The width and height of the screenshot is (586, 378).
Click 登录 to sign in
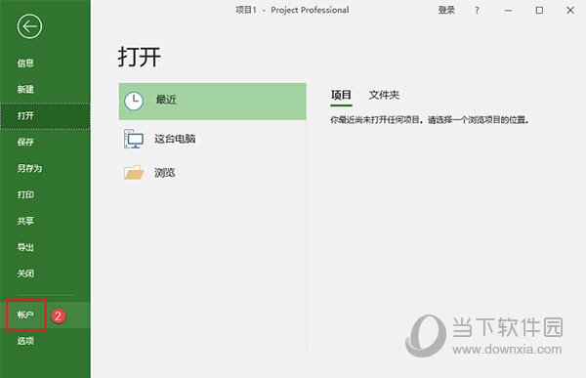click(x=446, y=10)
